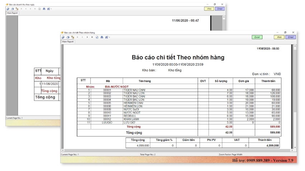Click Email button in back report window
Viewport: 305px width, 171px height.
pos(220,9)
